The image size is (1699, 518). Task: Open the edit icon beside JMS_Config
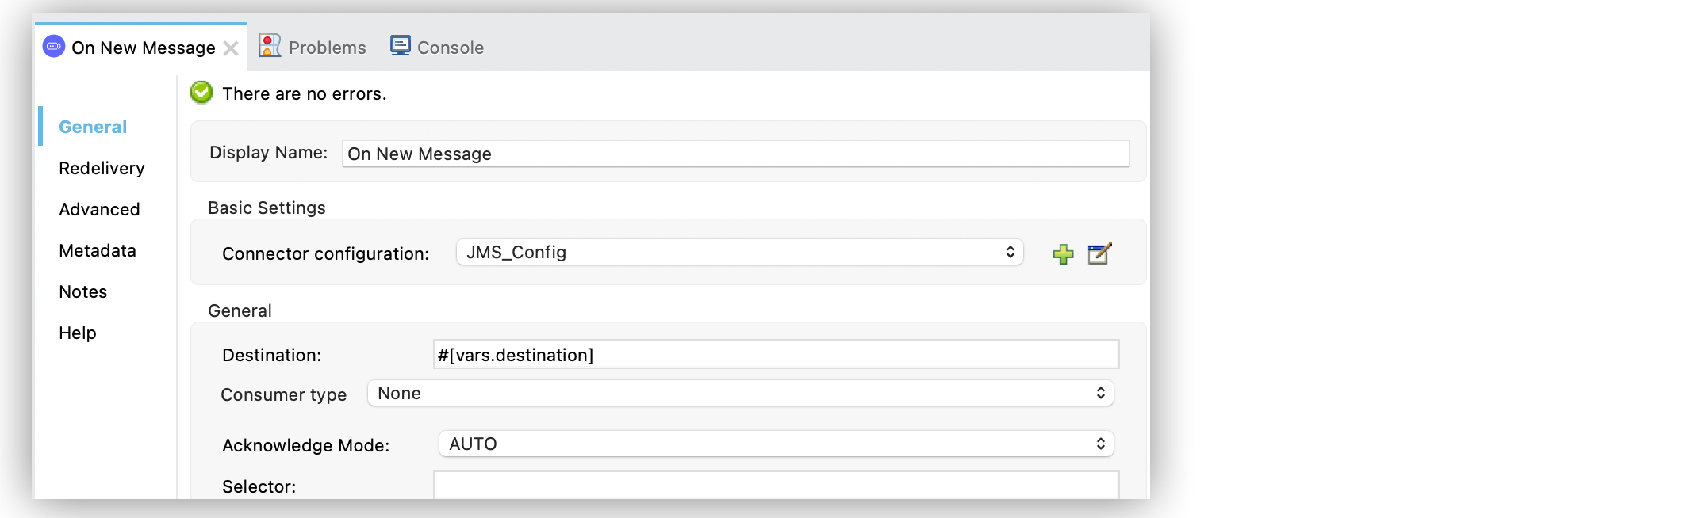click(1099, 253)
